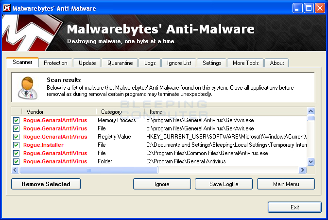Viewport: 328px width, 220px height.
Task: Uncheck the checkbox for Registry Value row
Action: coord(16,137)
